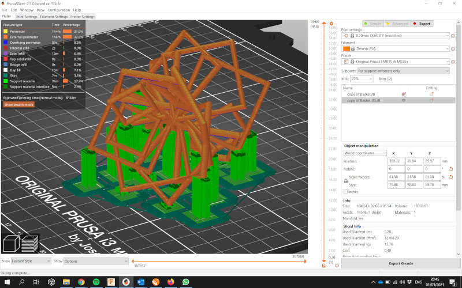Click the modified-preset icon inside Print settings combo

pos(346,36)
